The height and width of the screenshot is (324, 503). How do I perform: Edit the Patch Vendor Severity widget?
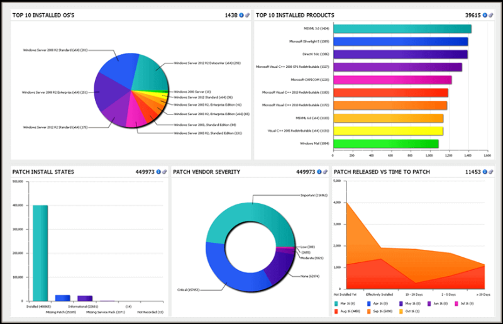325,172
